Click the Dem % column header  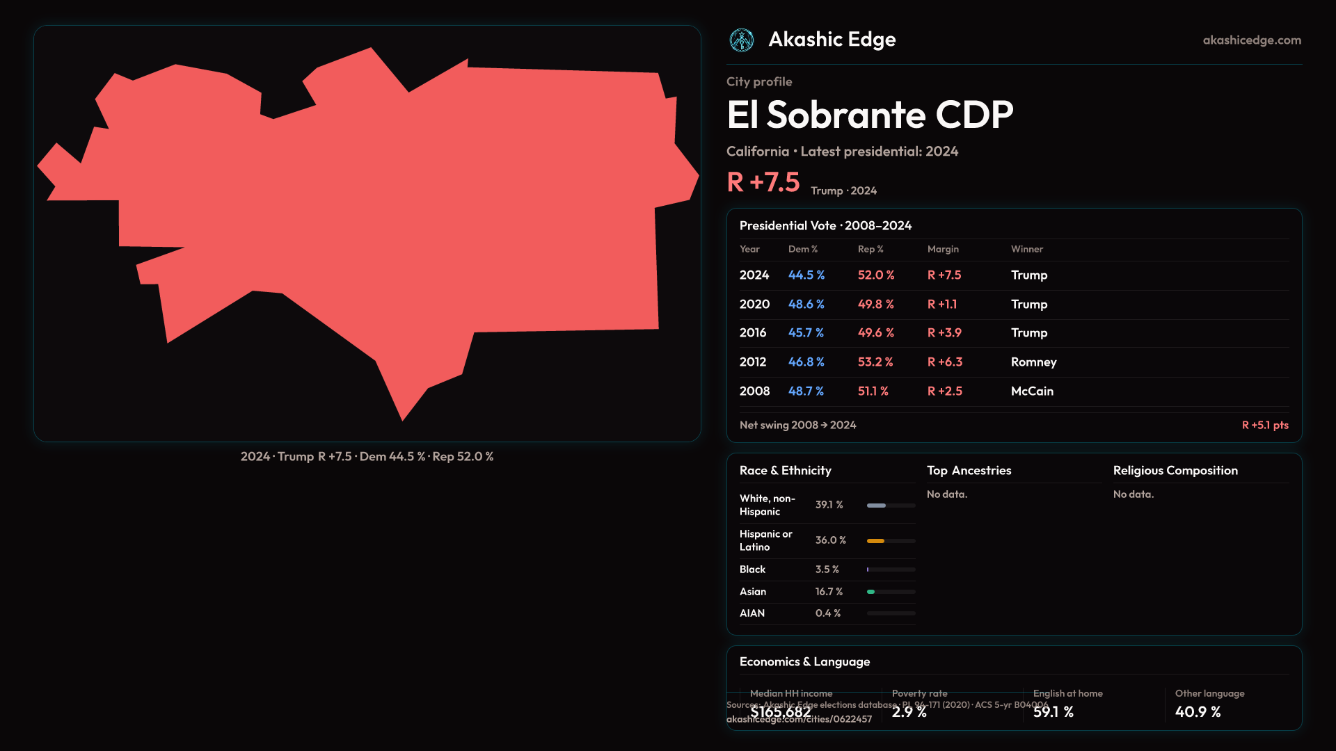[802, 249]
